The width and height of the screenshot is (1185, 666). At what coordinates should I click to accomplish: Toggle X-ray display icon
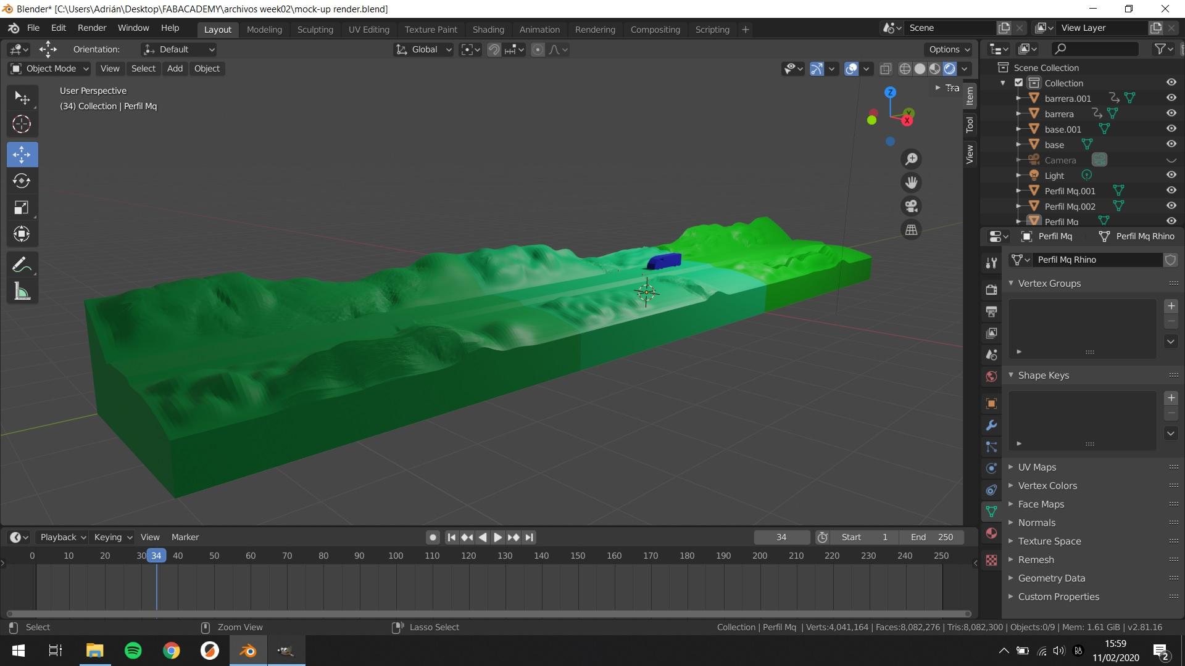coord(886,68)
